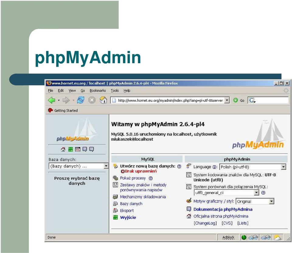Click the icon next to Mechanizmy składowania
Image resolution: width=292 pixels, height=253 pixels.
point(116,197)
